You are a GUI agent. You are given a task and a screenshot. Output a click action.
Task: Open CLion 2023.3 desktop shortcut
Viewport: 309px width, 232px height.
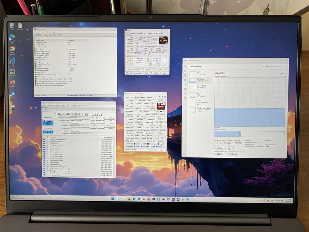click(x=12, y=71)
